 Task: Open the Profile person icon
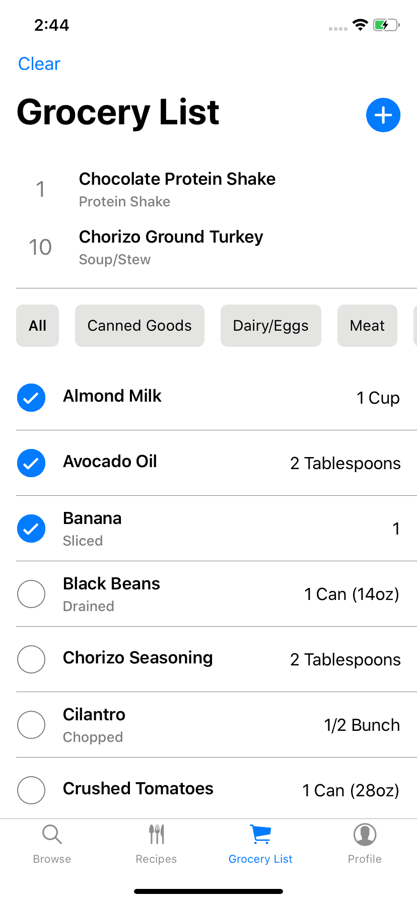(x=365, y=834)
